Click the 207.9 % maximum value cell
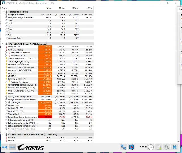 (75, 117)
